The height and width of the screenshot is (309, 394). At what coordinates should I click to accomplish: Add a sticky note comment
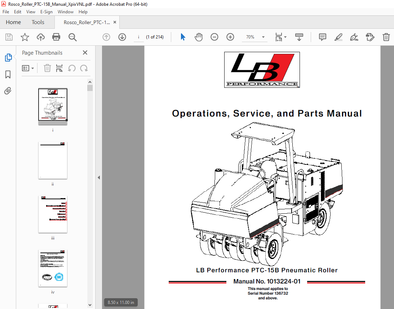coord(322,37)
